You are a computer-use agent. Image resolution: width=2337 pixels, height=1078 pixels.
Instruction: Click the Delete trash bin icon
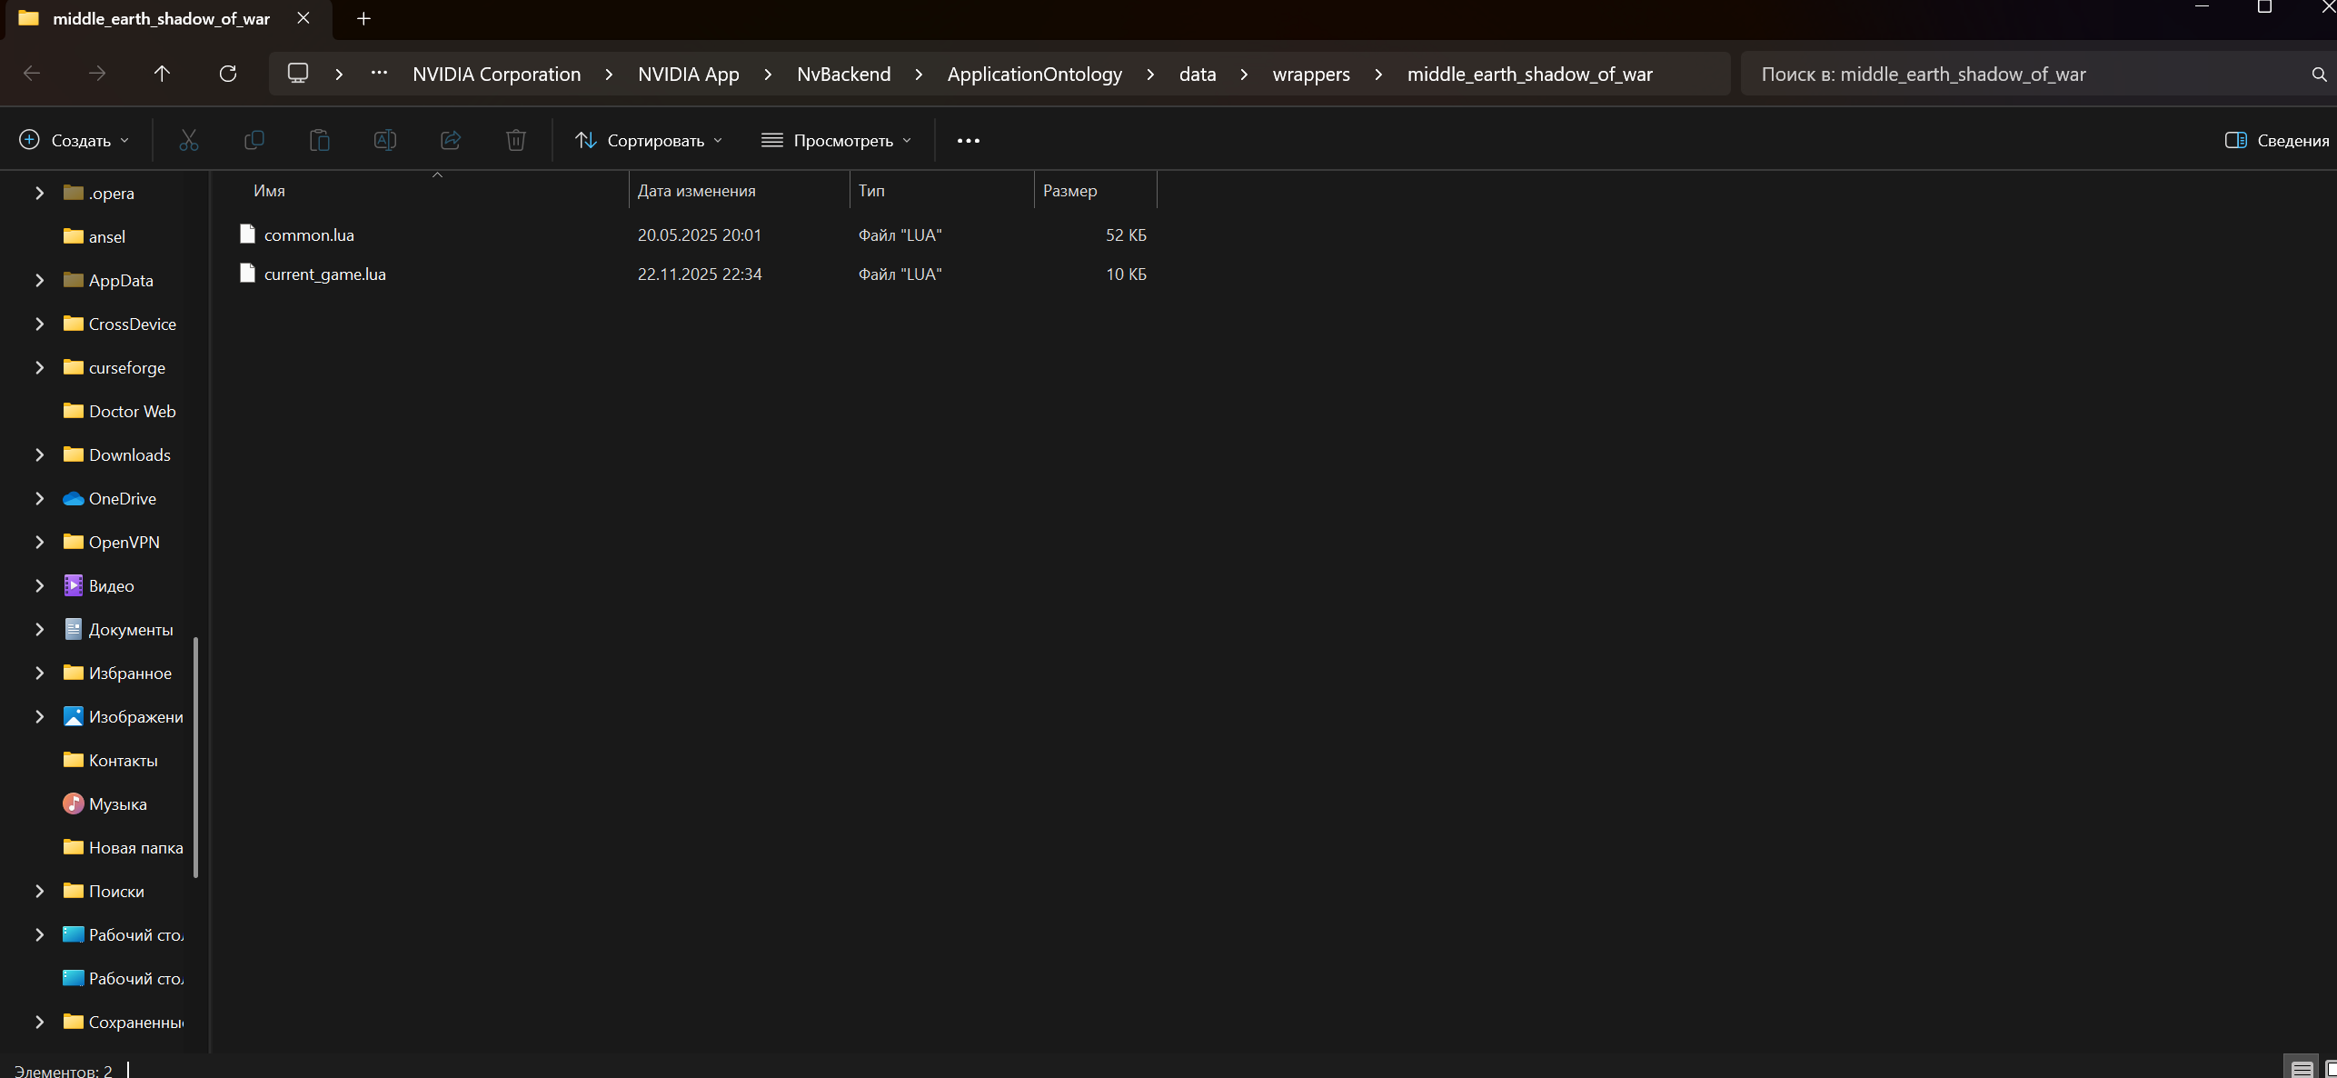tap(515, 140)
